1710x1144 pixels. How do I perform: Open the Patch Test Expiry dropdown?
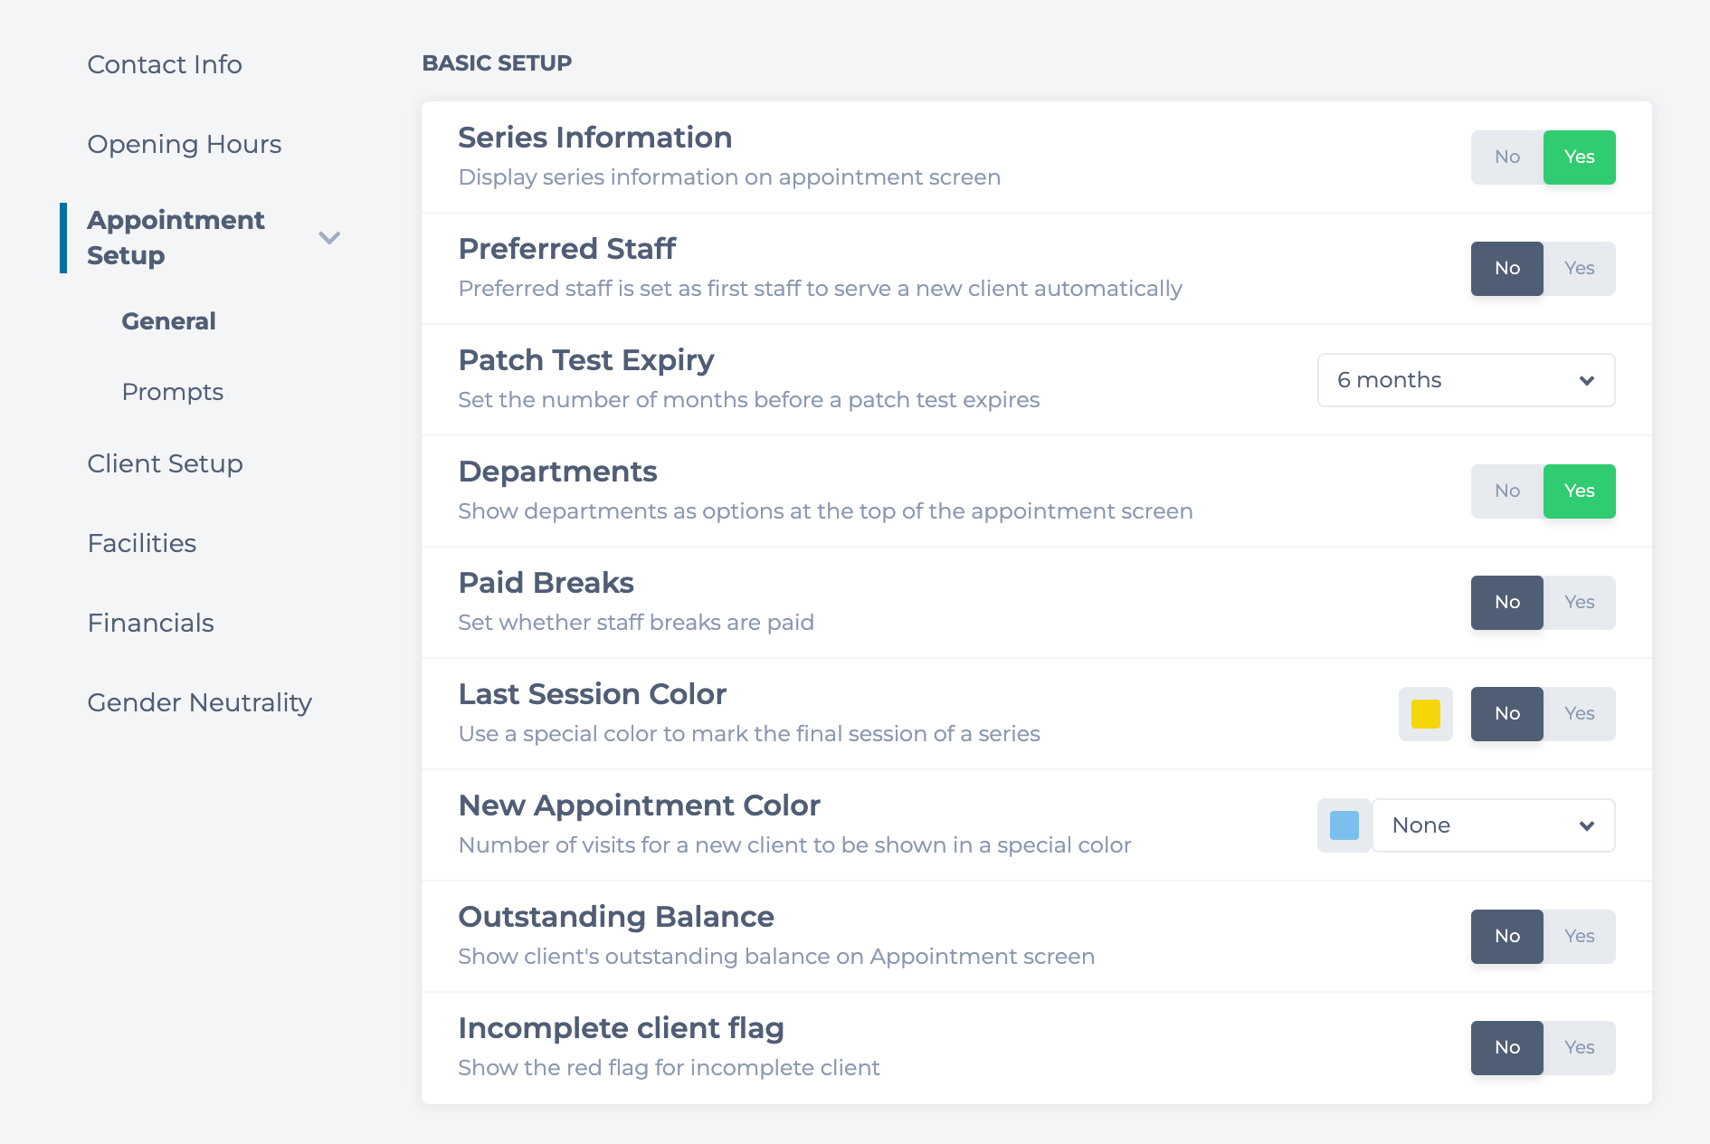[x=1466, y=380]
